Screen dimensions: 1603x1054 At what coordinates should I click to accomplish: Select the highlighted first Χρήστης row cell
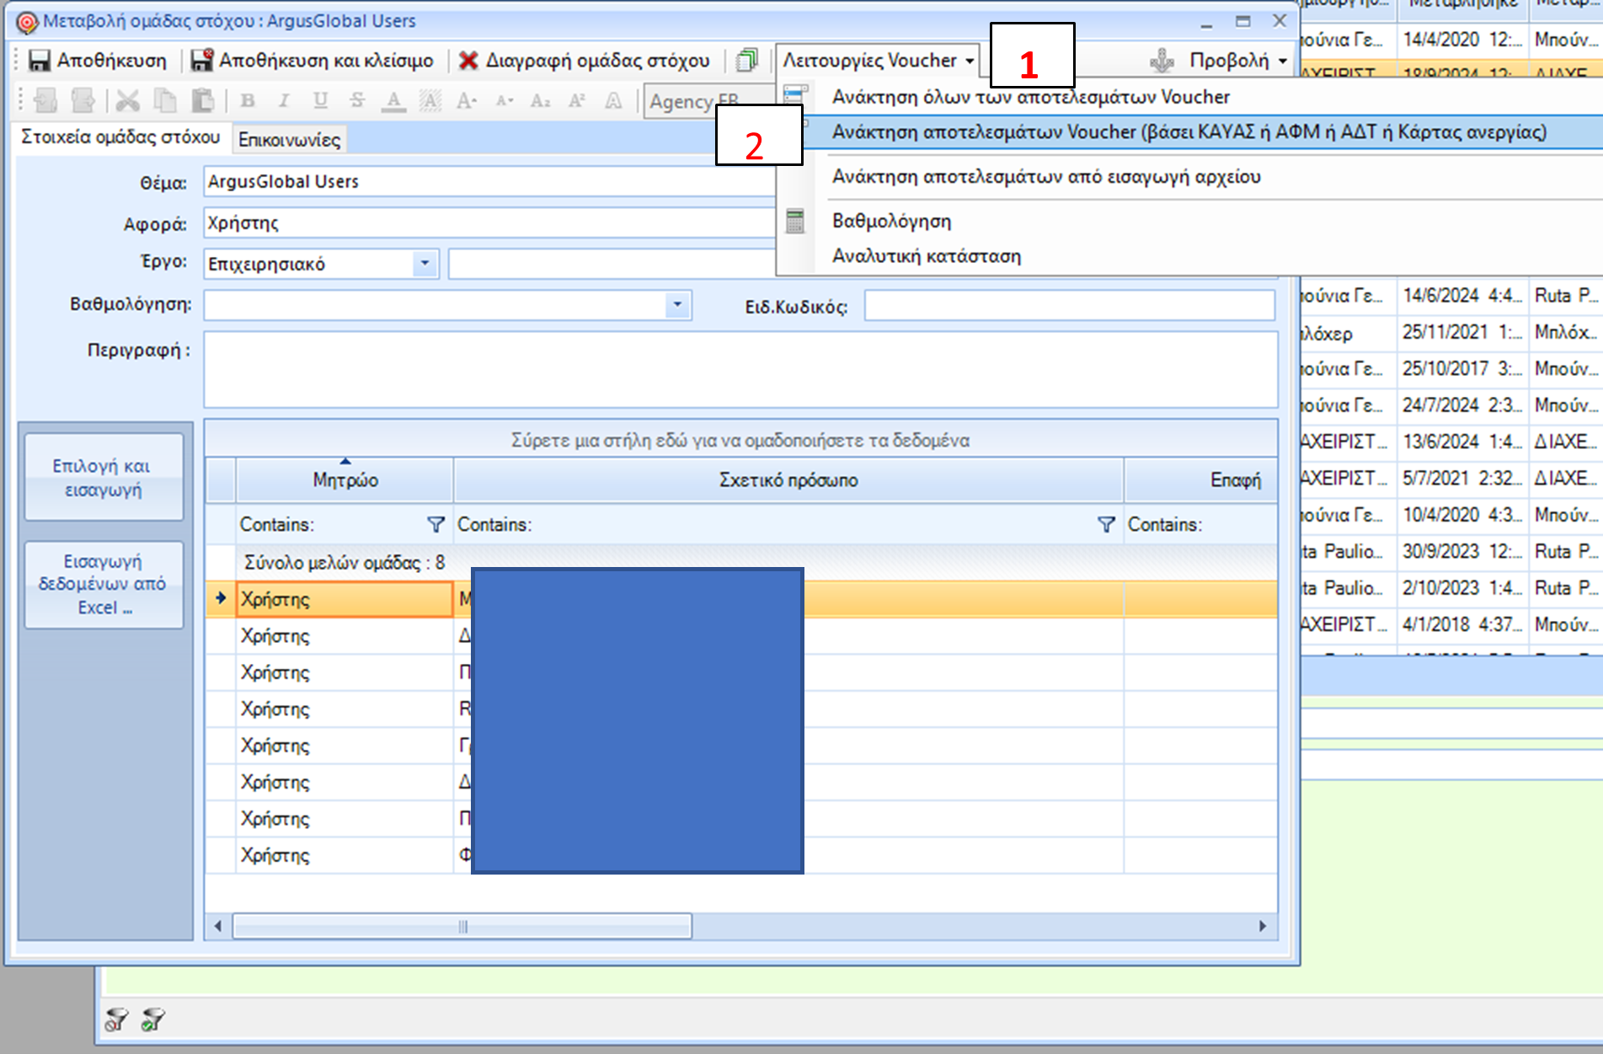click(345, 600)
